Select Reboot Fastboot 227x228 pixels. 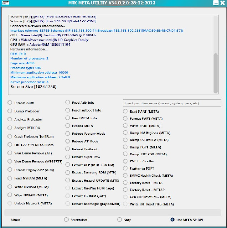[x=67, y=149]
